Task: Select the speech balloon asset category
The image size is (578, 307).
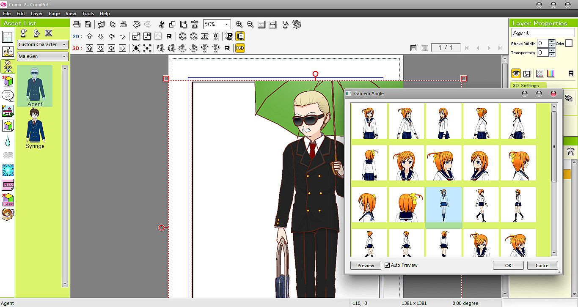Action: point(8,95)
